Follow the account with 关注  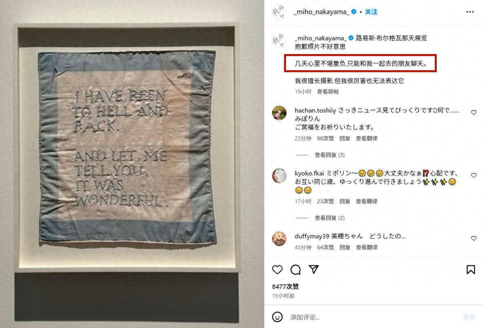[371, 12]
